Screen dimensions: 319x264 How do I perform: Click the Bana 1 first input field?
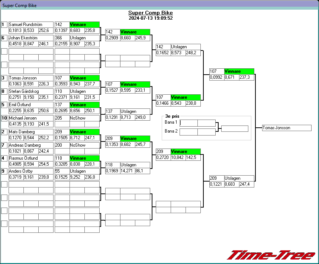189,123
